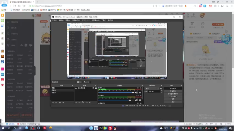Open the File menu in OBS
Screen dimensions: 234x131
[x=54, y=20]
